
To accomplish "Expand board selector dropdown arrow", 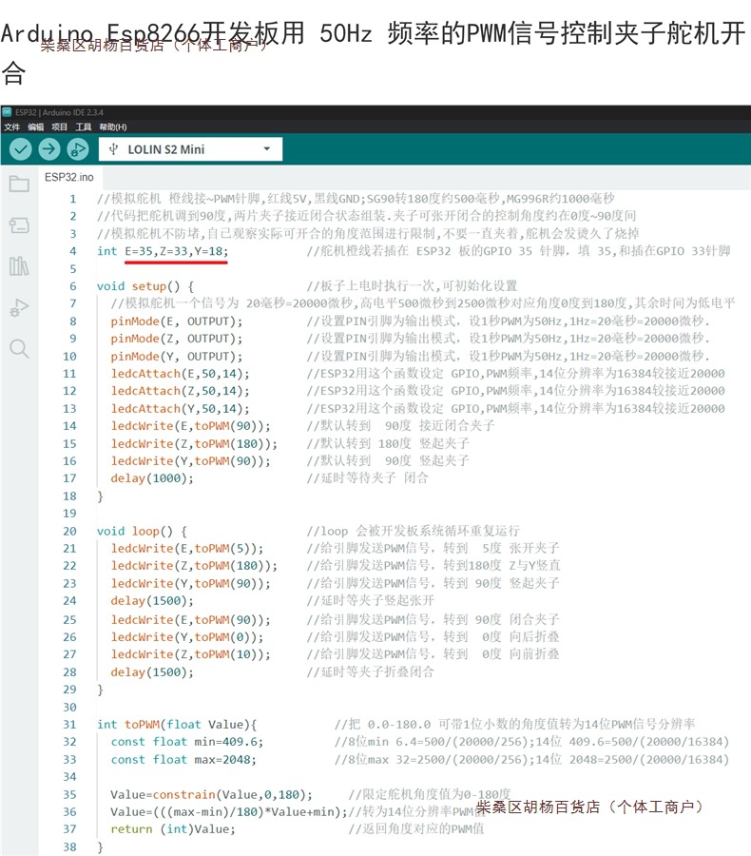I will click(x=267, y=149).
